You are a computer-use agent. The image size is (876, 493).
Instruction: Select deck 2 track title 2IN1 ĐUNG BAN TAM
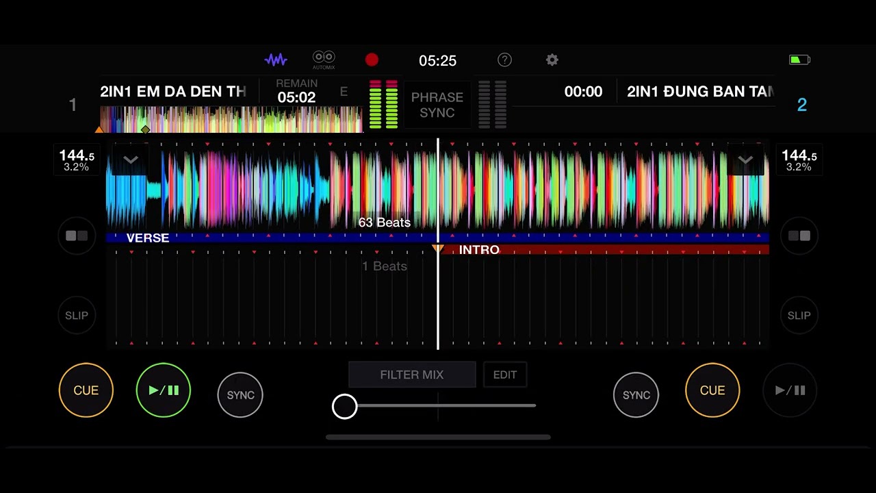tap(701, 92)
